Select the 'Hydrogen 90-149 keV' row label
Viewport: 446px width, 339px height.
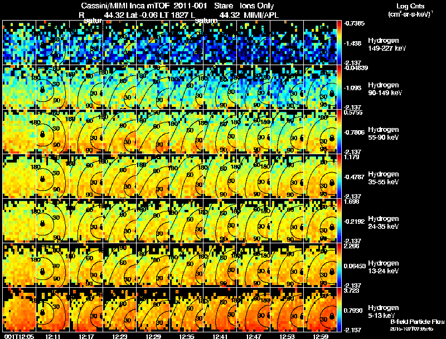pos(385,89)
